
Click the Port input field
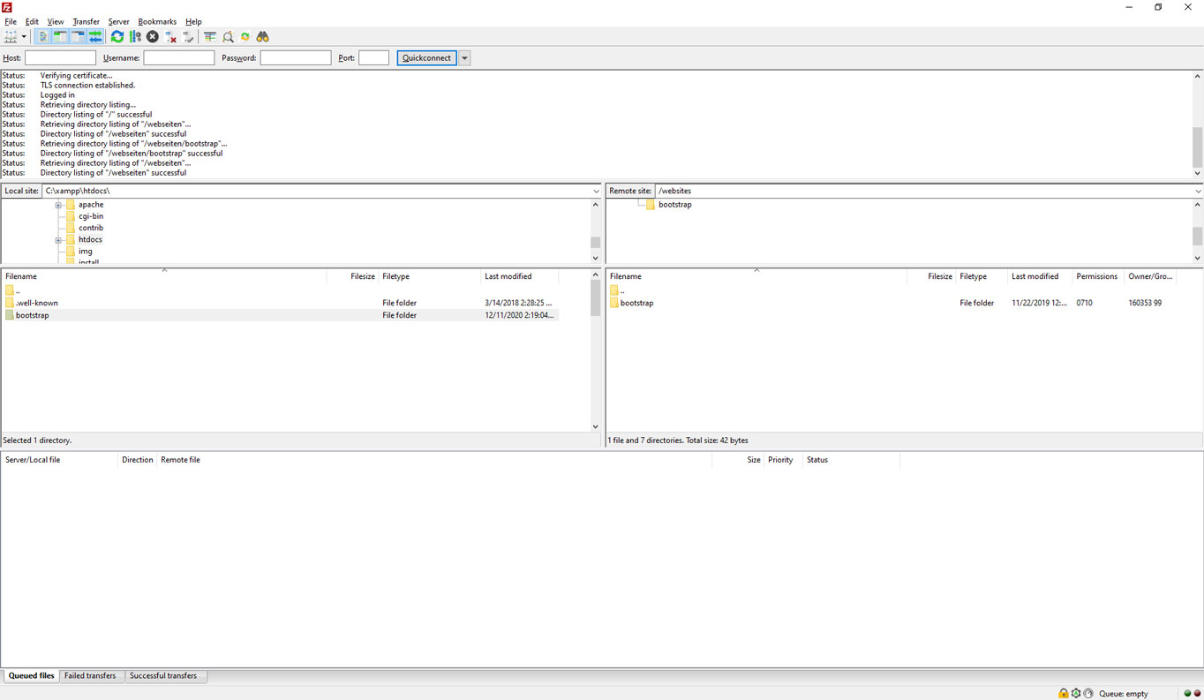click(373, 58)
